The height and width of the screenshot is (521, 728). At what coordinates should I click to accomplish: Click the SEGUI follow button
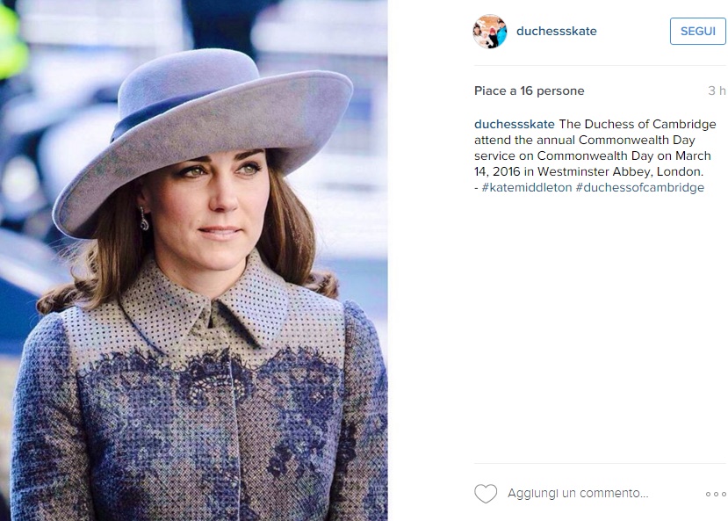pos(698,31)
